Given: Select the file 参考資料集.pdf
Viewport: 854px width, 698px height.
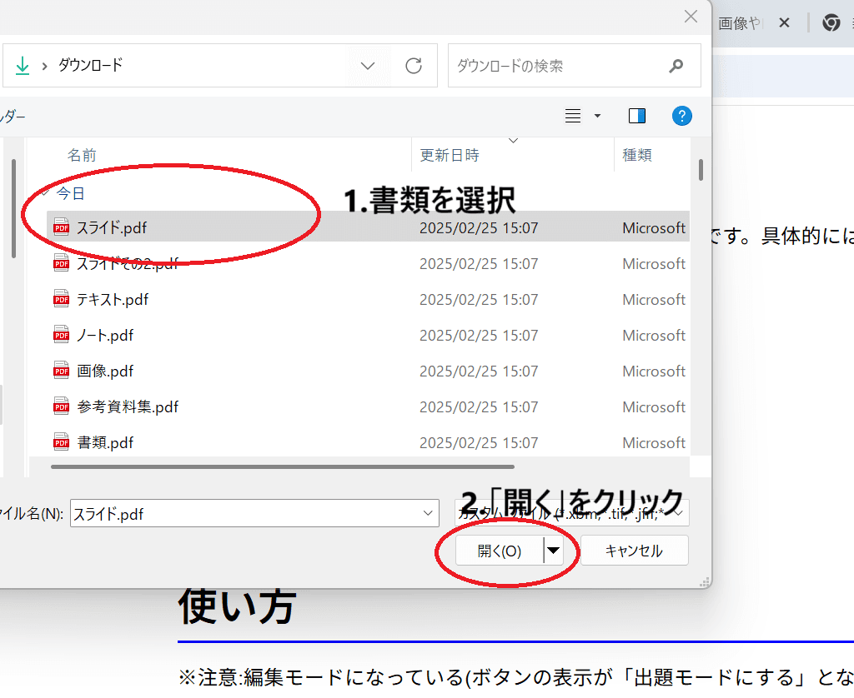Looking at the screenshot, I should coord(128,407).
